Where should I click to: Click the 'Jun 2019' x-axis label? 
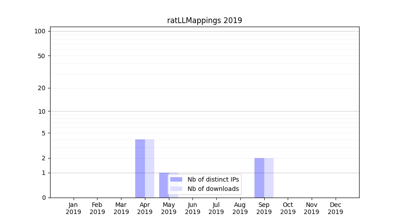click(x=192, y=208)
